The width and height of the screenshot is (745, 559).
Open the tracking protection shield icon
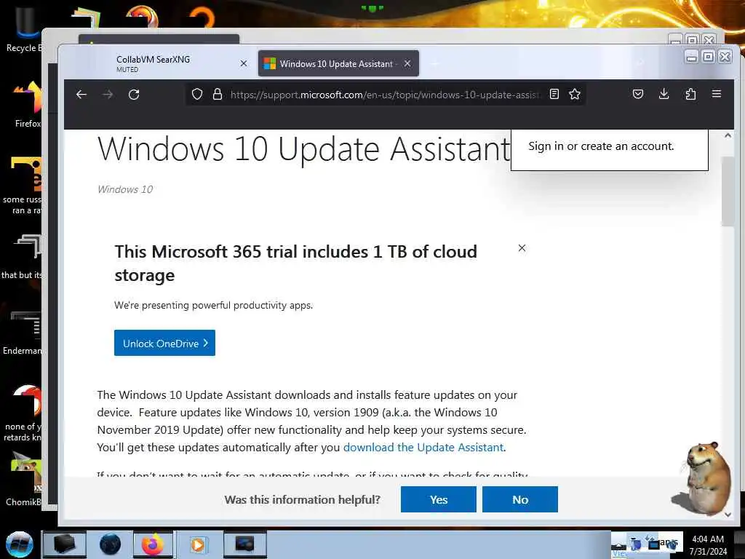coord(197,94)
